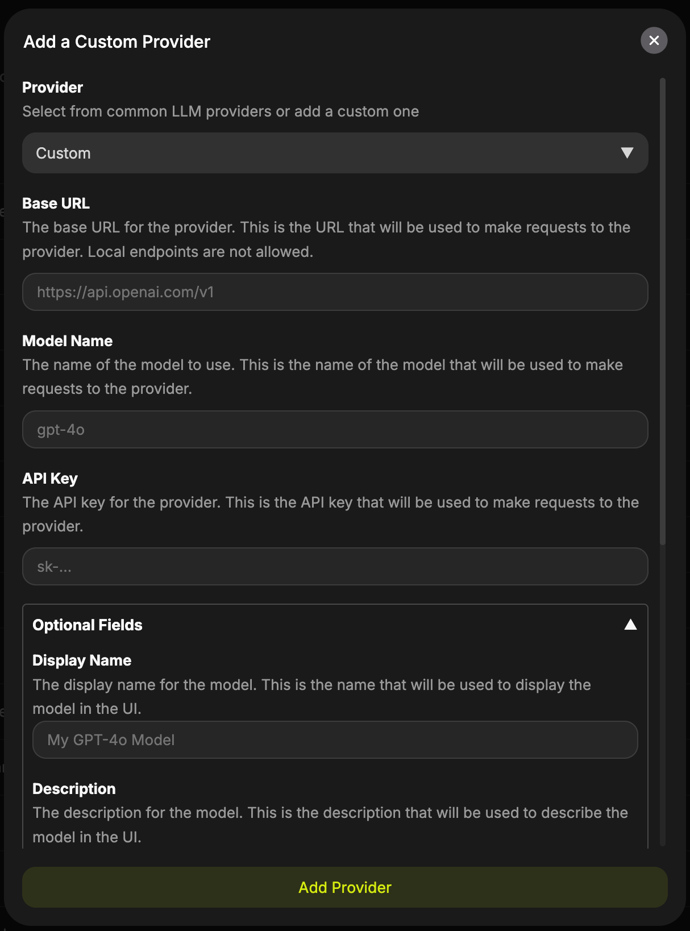Click the dialog's vertical scrollbar thumb
This screenshot has height=931, width=690.
coord(663,311)
